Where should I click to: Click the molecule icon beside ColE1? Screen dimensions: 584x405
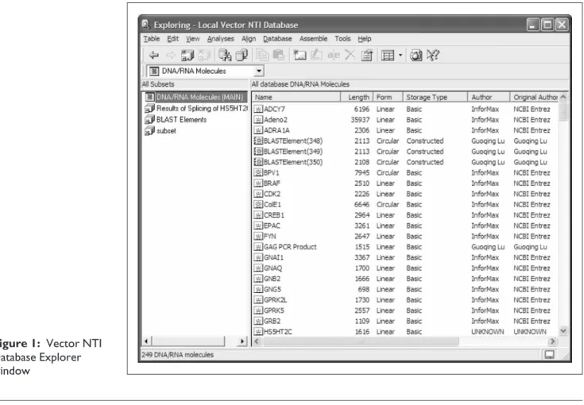pyautogui.click(x=258, y=204)
